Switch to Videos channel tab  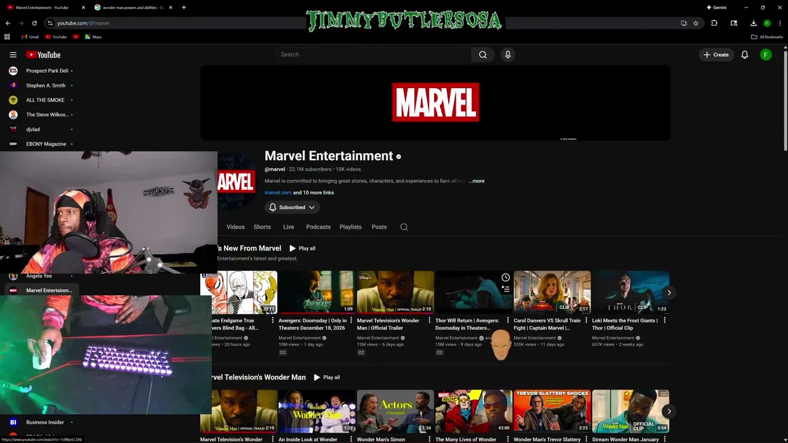(235, 227)
